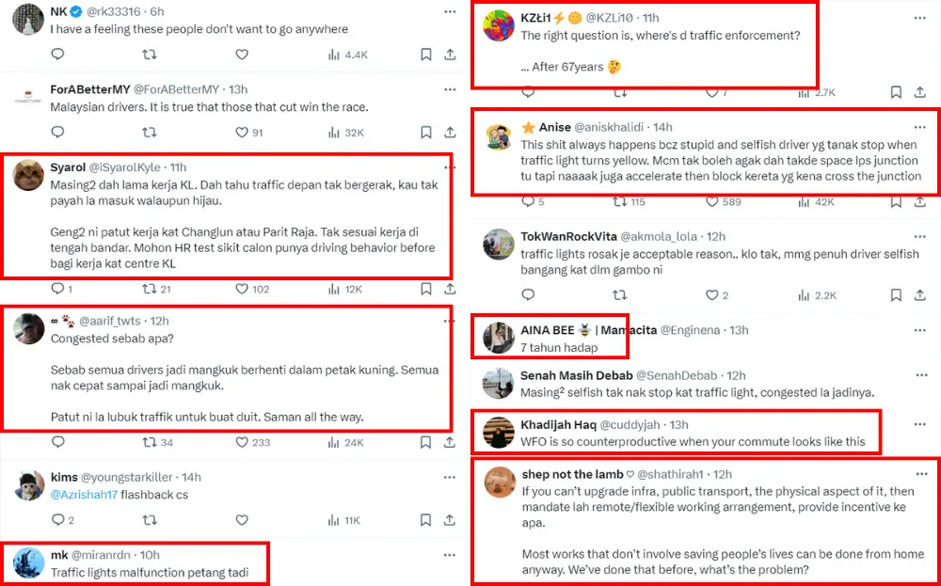This screenshot has width=941, height=586.
Task: Retweet ForABetterMY's Malaysian drivers post
Action: 149,133
